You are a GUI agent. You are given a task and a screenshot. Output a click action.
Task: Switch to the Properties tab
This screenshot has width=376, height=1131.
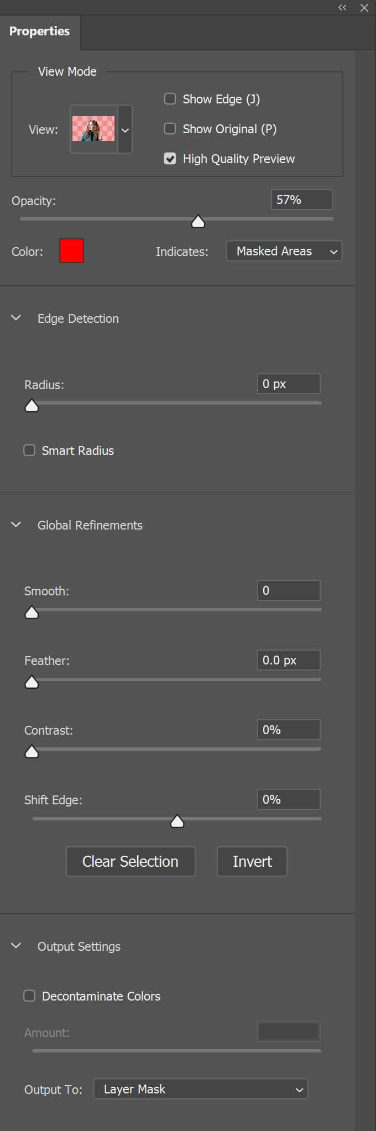pyautogui.click(x=39, y=32)
